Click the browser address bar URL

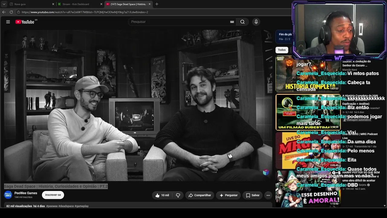[x=85, y=12]
